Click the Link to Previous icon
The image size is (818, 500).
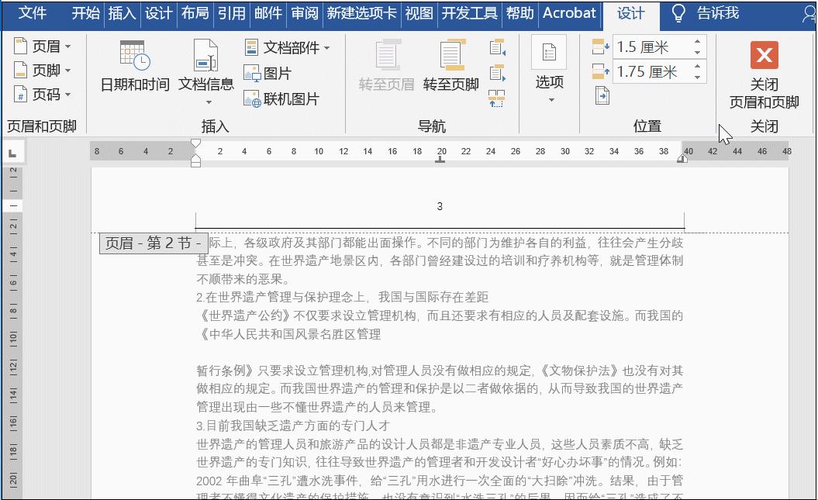tap(495, 97)
